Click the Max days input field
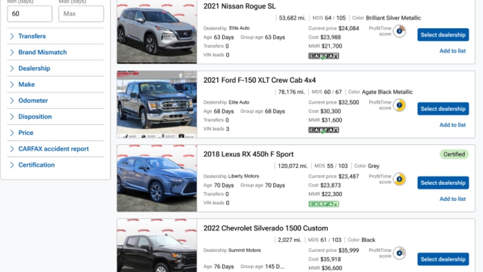 (x=81, y=14)
